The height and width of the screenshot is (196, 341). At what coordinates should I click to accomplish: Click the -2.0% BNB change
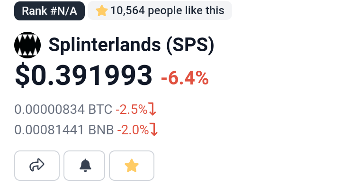pos(133,130)
